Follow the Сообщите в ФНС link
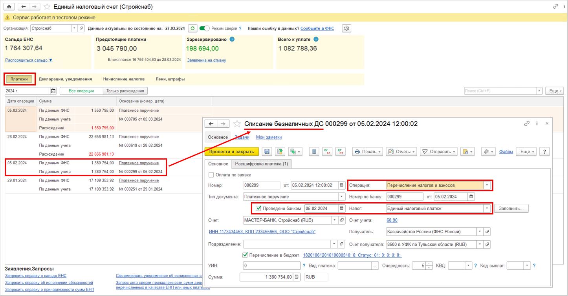568x296 pixels. pyautogui.click(x=317, y=28)
